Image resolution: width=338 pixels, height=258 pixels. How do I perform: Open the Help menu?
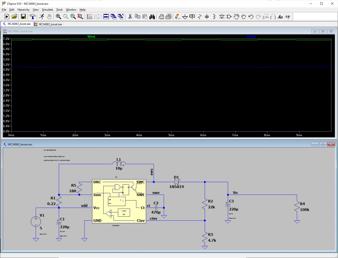pyautogui.click(x=83, y=10)
